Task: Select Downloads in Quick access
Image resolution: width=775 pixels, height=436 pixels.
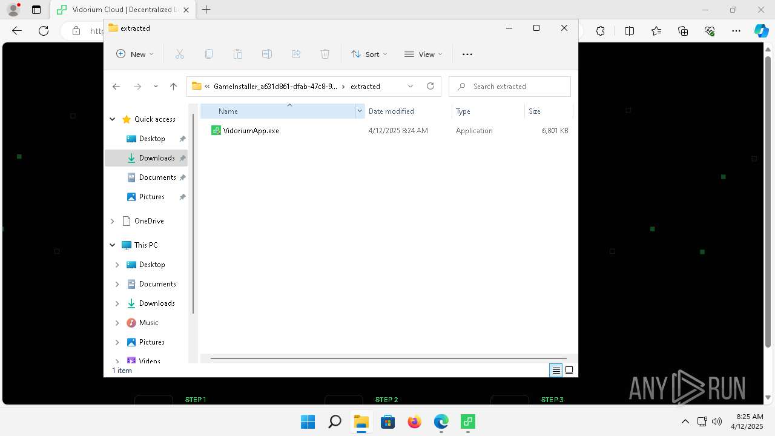Action: tap(146, 158)
